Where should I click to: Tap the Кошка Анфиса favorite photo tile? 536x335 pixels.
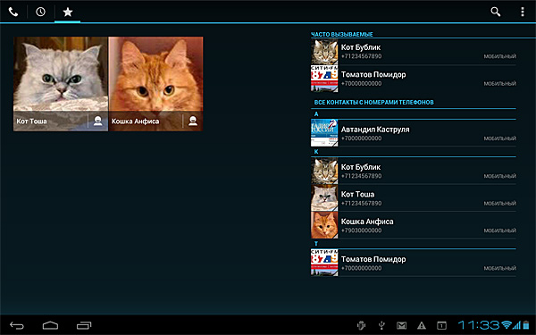(155, 84)
